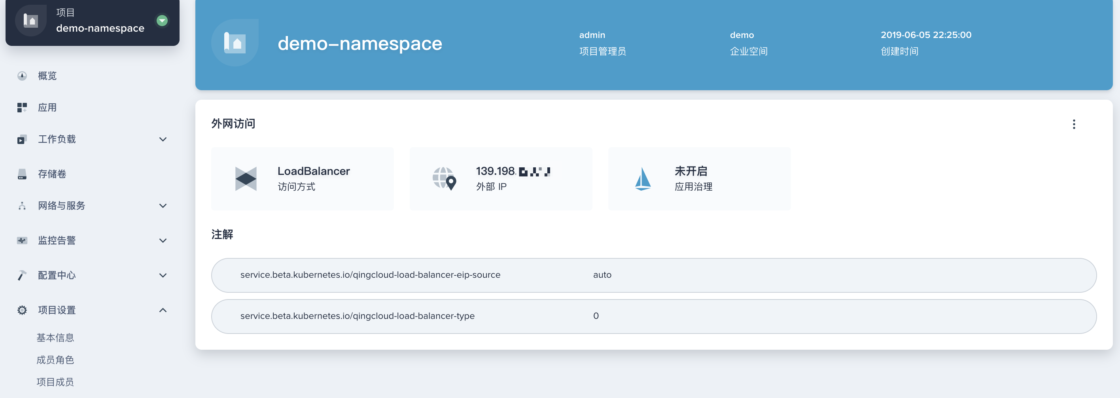Image resolution: width=1120 pixels, height=398 pixels.
Task: Click the creation time 2019-06-05 22:25:00
Action: click(926, 35)
